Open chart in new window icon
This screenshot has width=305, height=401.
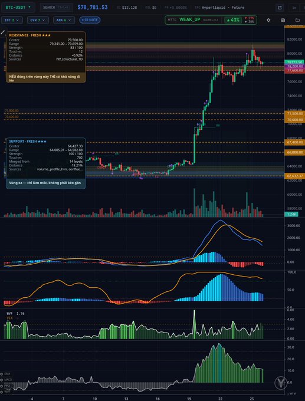pos(280,8)
